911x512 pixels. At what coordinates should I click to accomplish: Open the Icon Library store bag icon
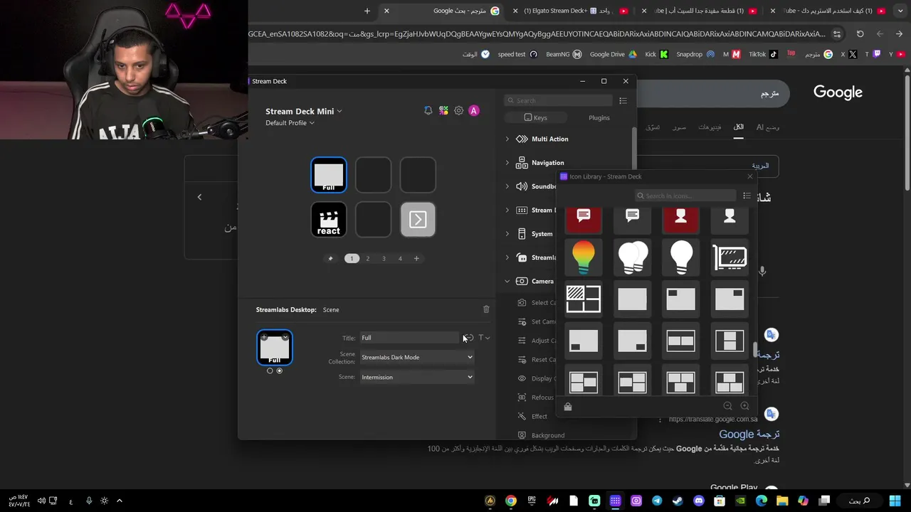[x=568, y=407]
